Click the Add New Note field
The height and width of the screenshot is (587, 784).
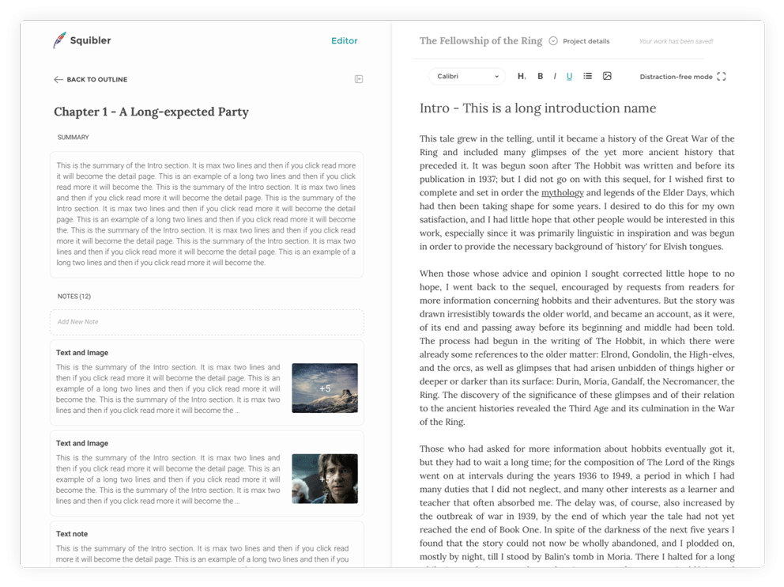coord(206,322)
